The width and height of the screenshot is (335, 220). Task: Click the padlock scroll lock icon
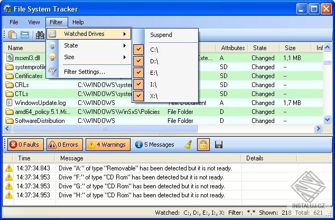coord(203,145)
